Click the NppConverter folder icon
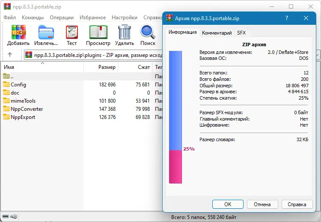 pyautogui.click(x=6, y=109)
